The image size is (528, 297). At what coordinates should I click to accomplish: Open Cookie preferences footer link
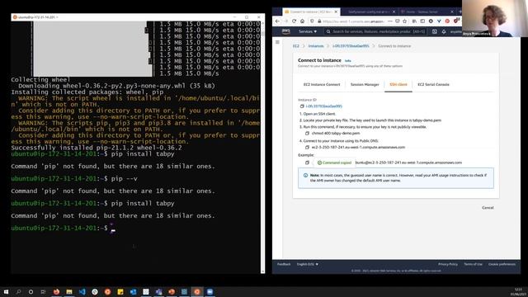(x=502, y=264)
